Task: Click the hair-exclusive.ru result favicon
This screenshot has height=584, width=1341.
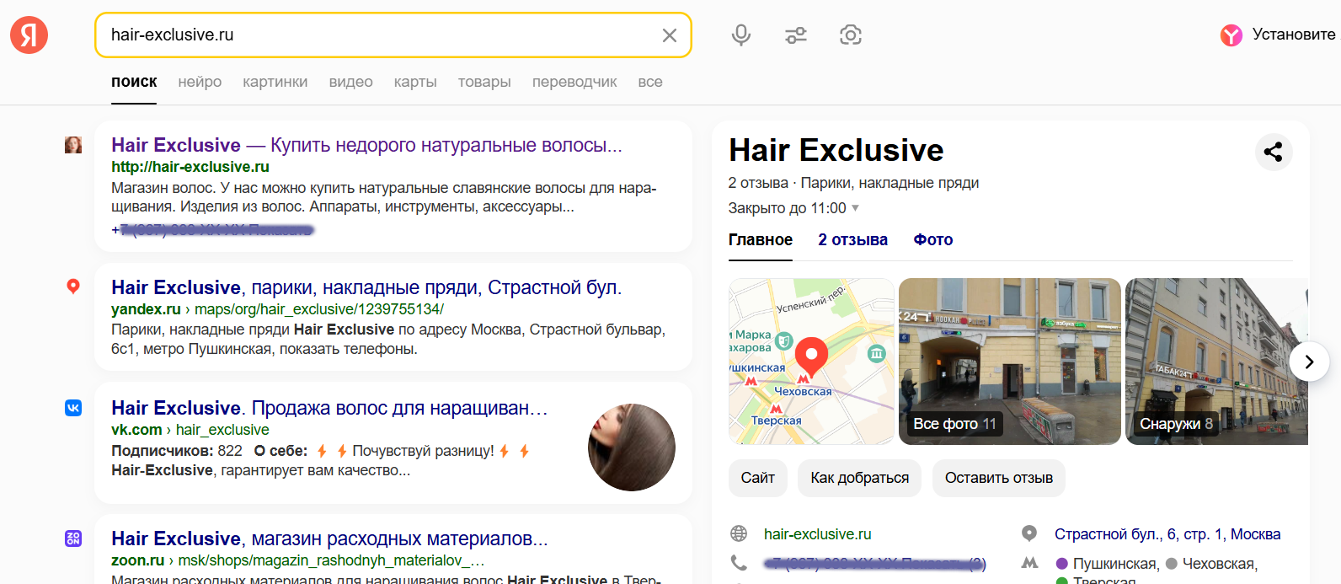Action: 73,145
